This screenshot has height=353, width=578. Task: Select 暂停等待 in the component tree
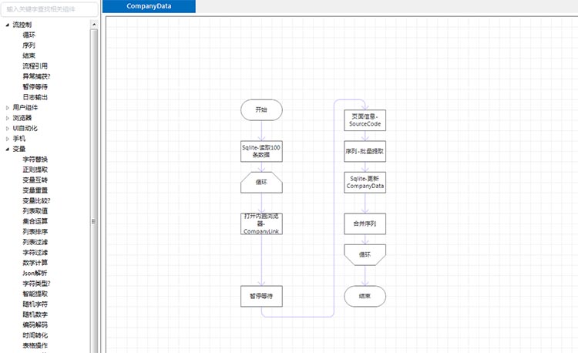pos(35,86)
